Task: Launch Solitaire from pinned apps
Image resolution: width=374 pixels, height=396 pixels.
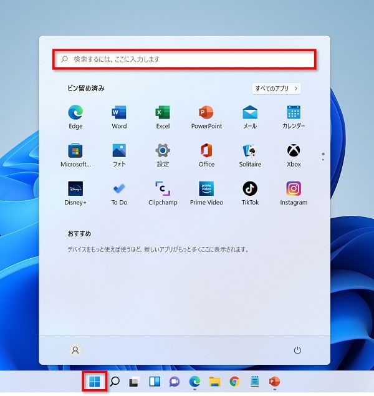Action: (x=250, y=155)
